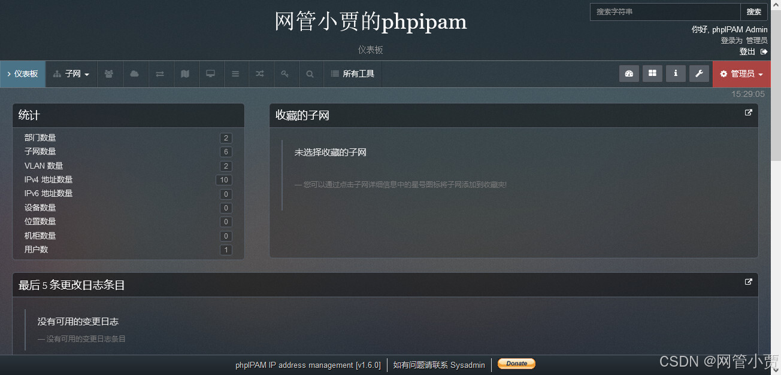Image resolution: width=781 pixels, height=375 pixels.
Task: Open the 仪表板 dashboard tab
Action: pos(23,74)
